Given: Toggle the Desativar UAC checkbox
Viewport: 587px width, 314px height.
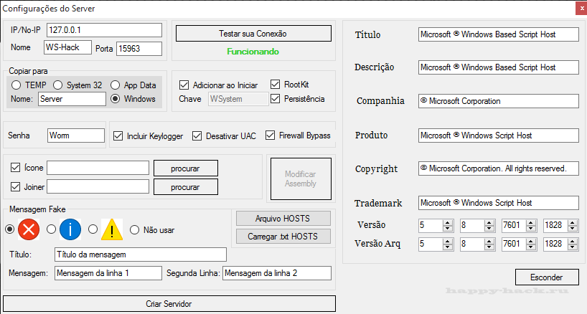Looking at the screenshot, I should (x=197, y=135).
